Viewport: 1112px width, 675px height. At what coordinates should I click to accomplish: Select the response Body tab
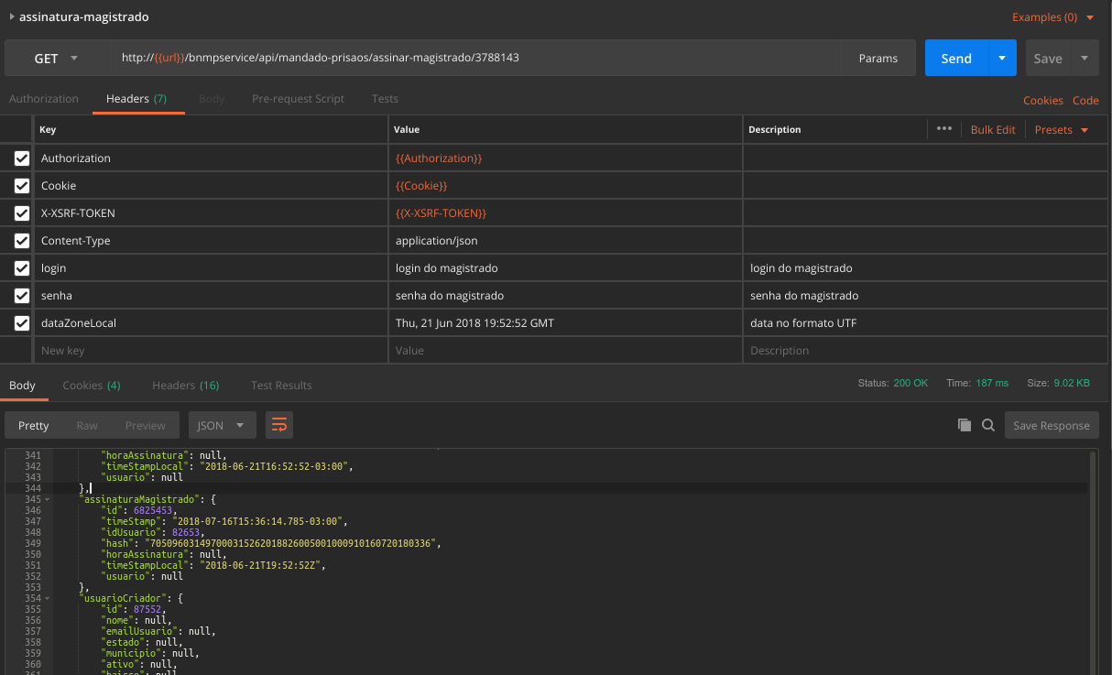(x=22, y=386)
